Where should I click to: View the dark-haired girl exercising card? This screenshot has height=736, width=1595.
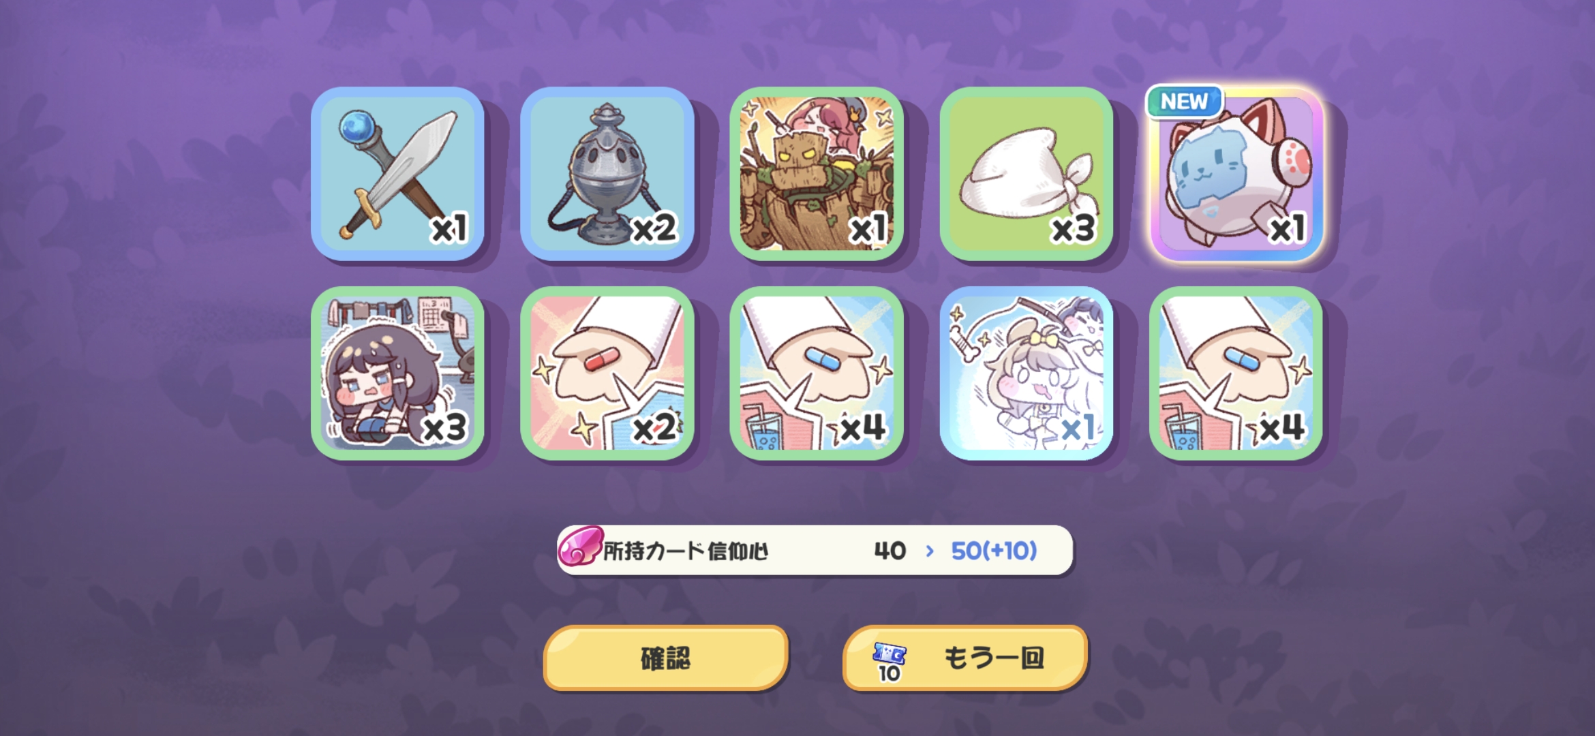click(397, 373)
